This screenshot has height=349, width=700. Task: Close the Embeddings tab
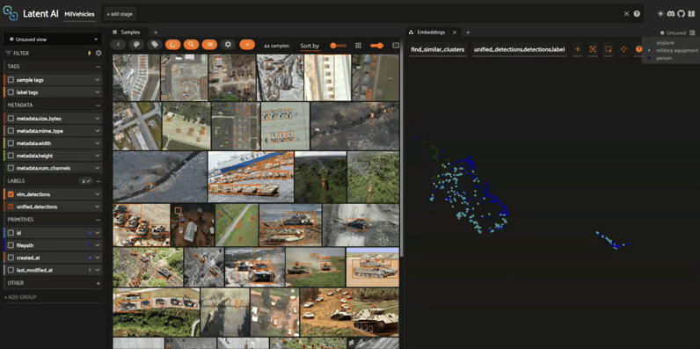point(455,33)
